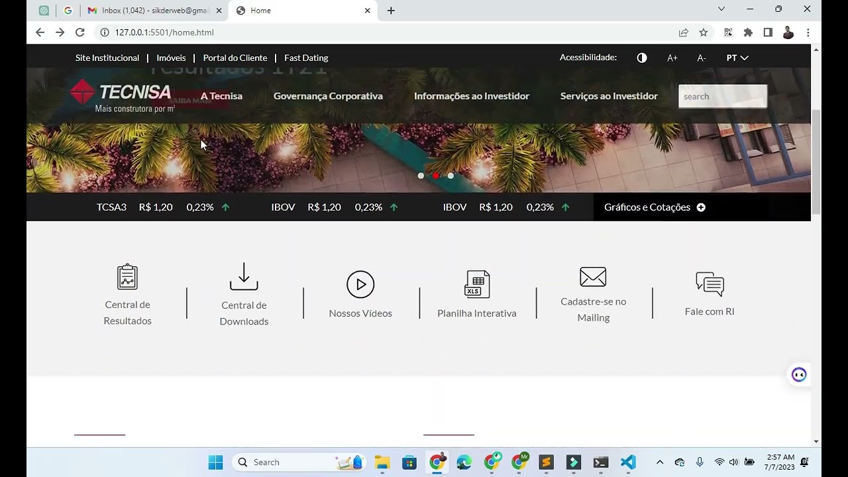The width and height of the screenshot is (848, 477).
Task: Click the Planilha Interativa XLS icon
Action: click(x=477, y=284)
